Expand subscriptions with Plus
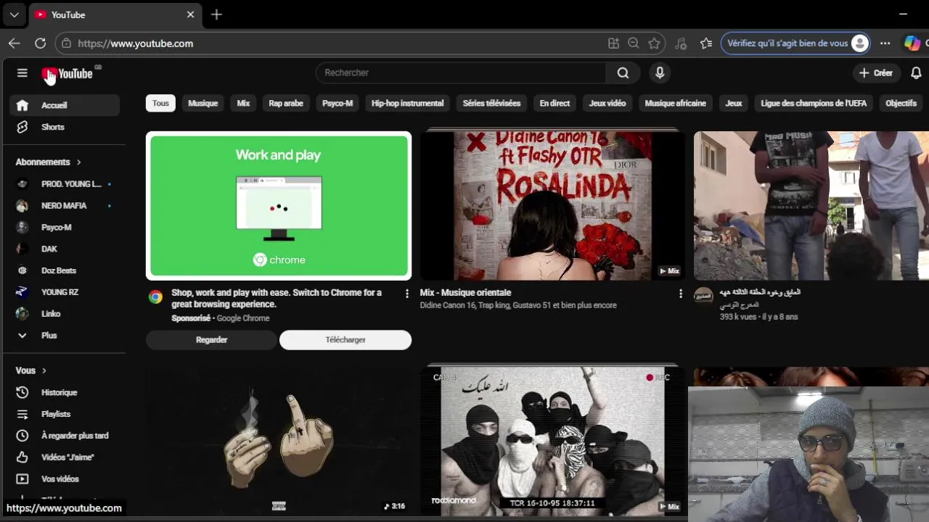 (65, 336)
